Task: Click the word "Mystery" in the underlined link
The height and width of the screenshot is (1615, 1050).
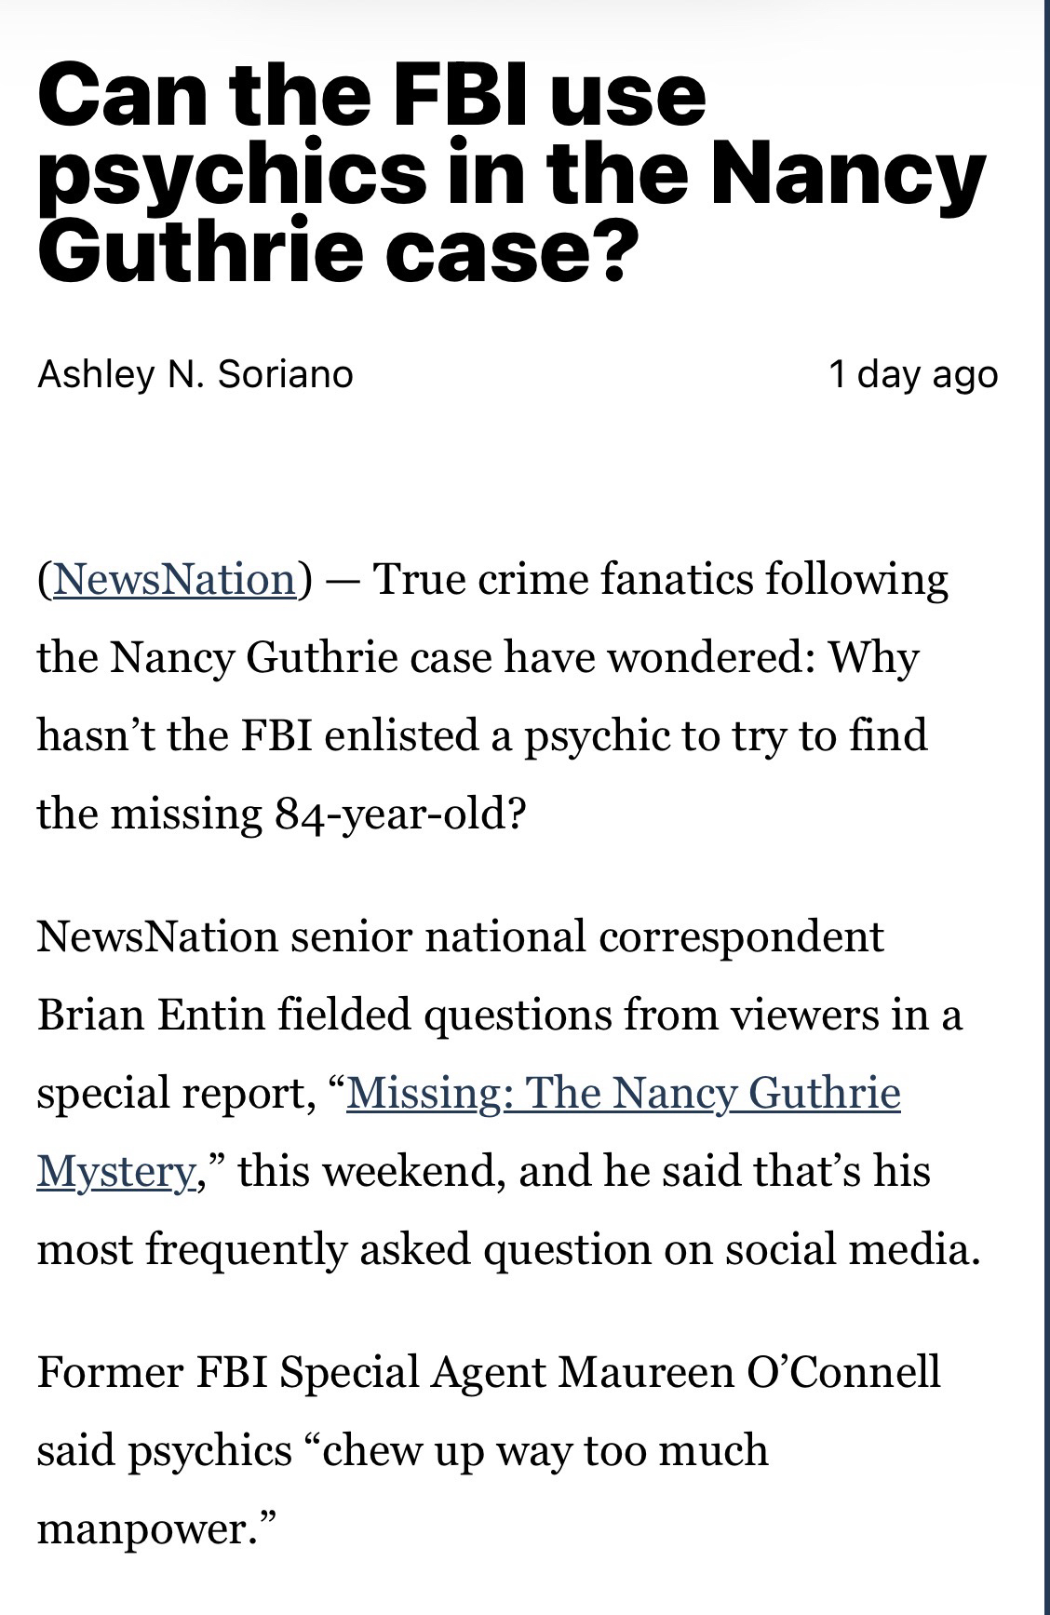Action: click(x=115, y=1170)
